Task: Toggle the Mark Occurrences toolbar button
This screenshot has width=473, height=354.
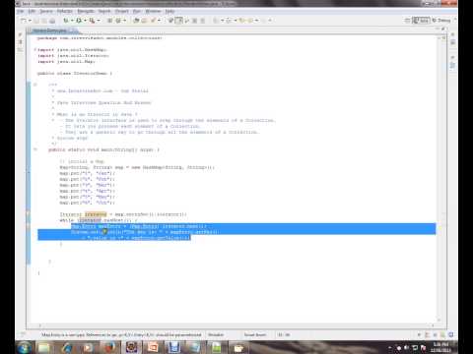Action: coord(170,21)
